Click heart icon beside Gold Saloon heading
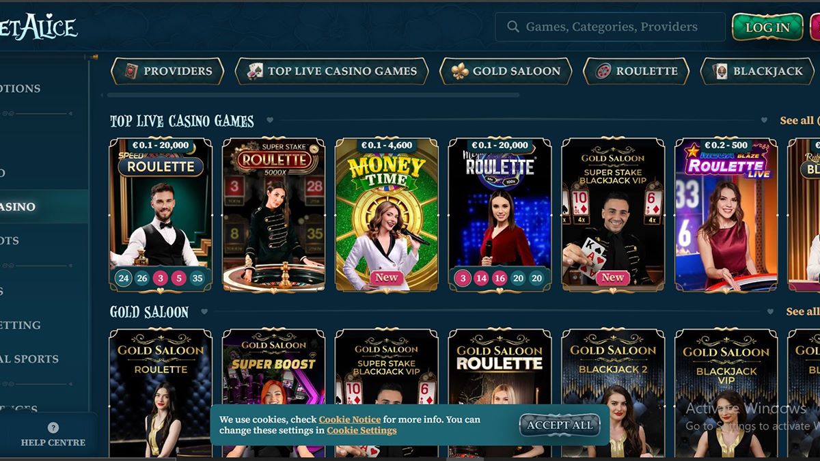 (204, 311)
